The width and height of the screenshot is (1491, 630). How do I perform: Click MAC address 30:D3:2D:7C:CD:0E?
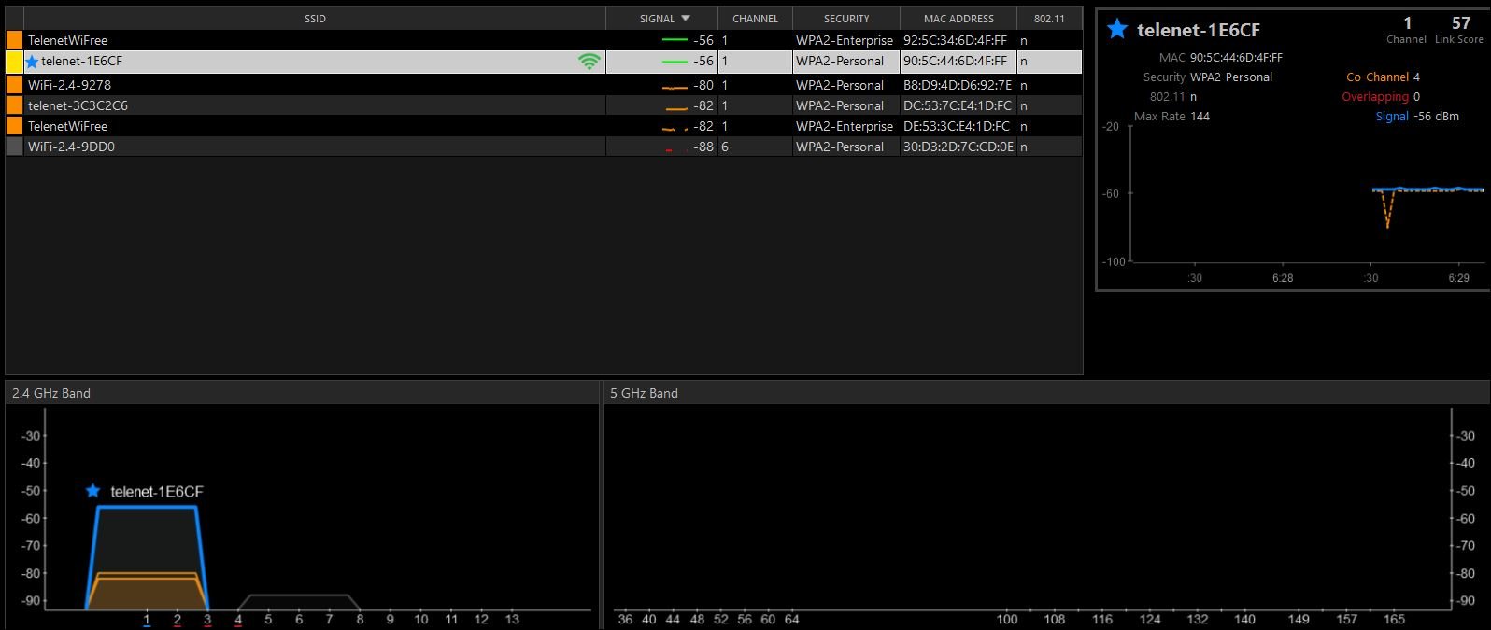(x=958, y=147)
